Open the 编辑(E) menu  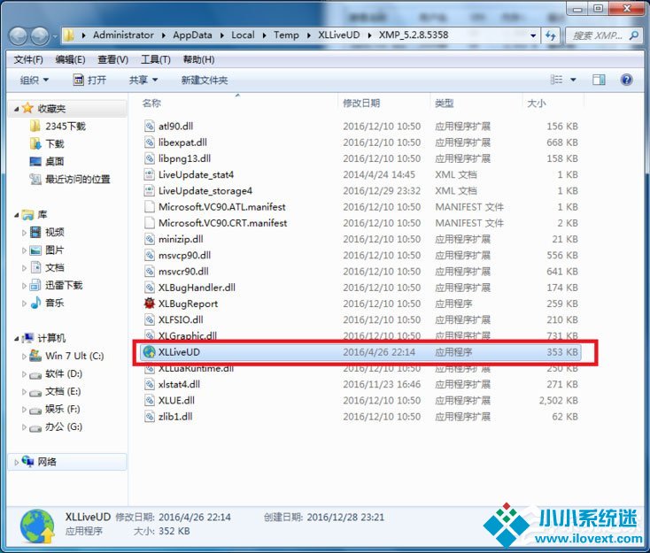(70, 59)
